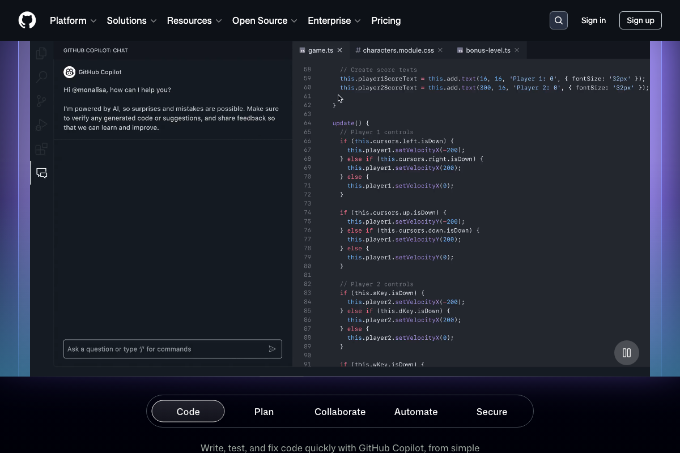This screenshot has height=453, width=680.
Task: Click the 'GITHUB COPILOT: CHAT' panel title
Action: [96, 50]
